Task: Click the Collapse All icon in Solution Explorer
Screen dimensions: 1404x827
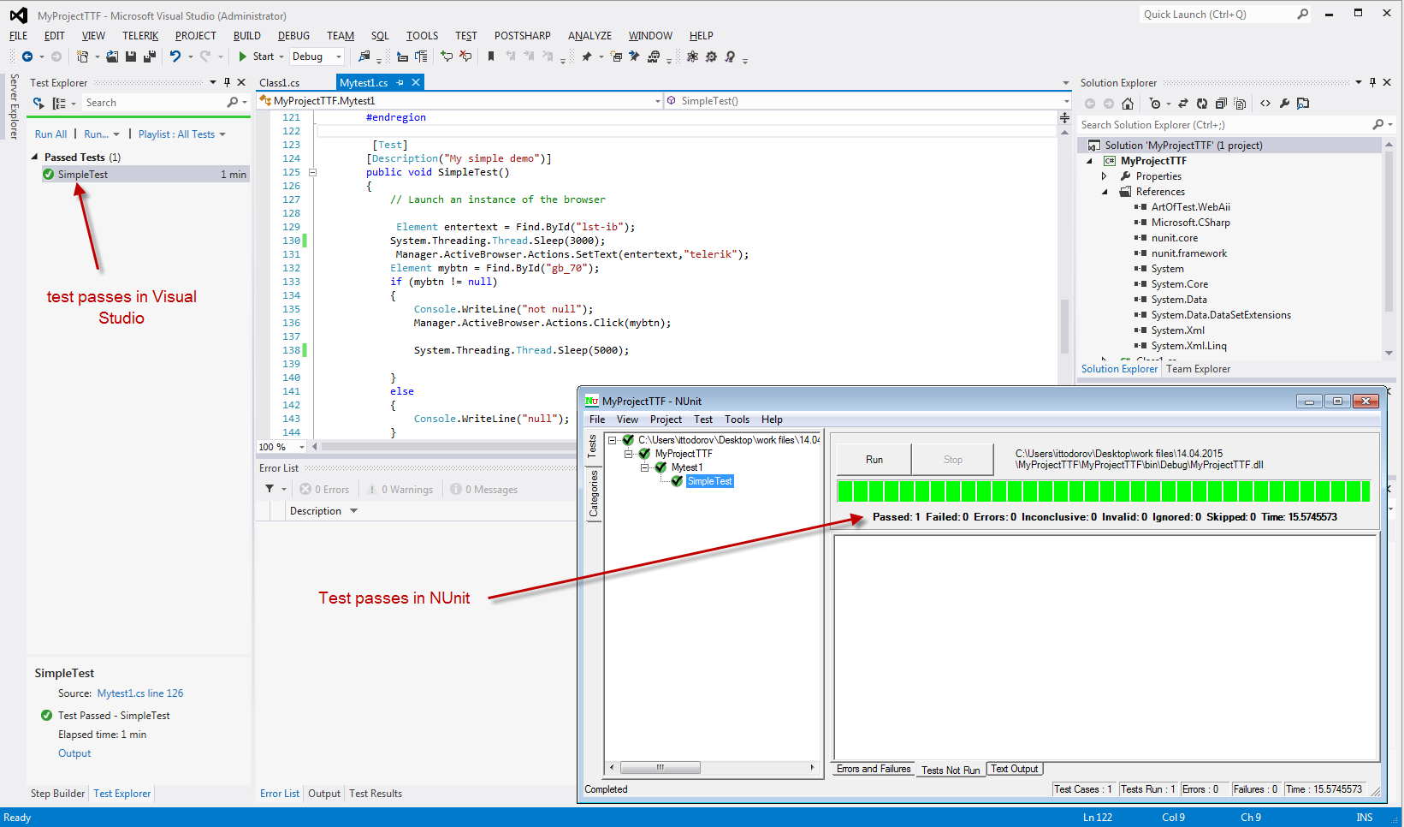Action: (x=1221, y=104)
